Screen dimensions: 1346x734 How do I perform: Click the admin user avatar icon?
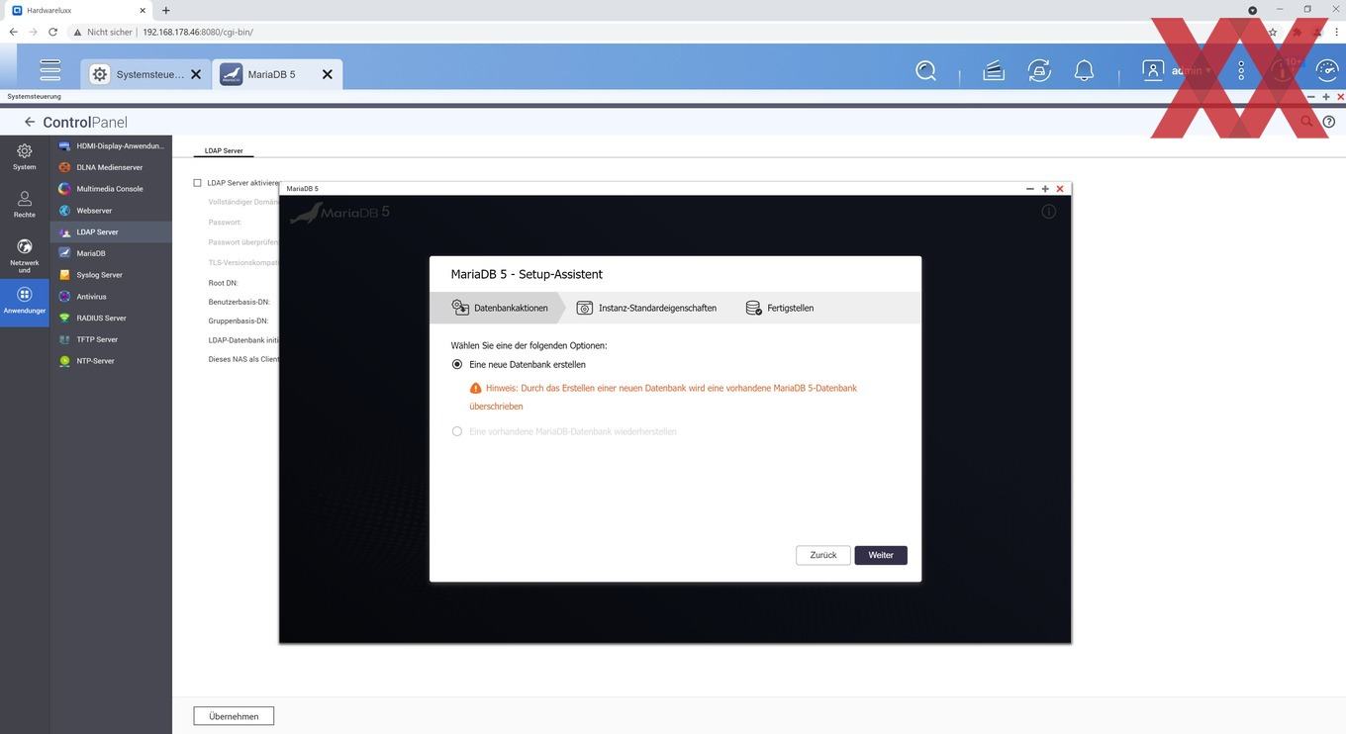1153,70
